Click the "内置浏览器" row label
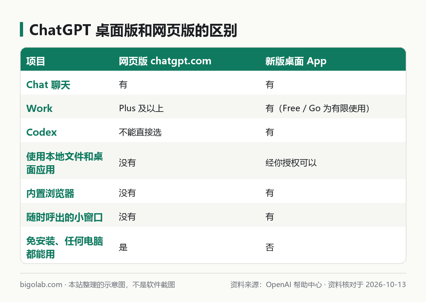426x302 pixels. [x=50, y=194]
